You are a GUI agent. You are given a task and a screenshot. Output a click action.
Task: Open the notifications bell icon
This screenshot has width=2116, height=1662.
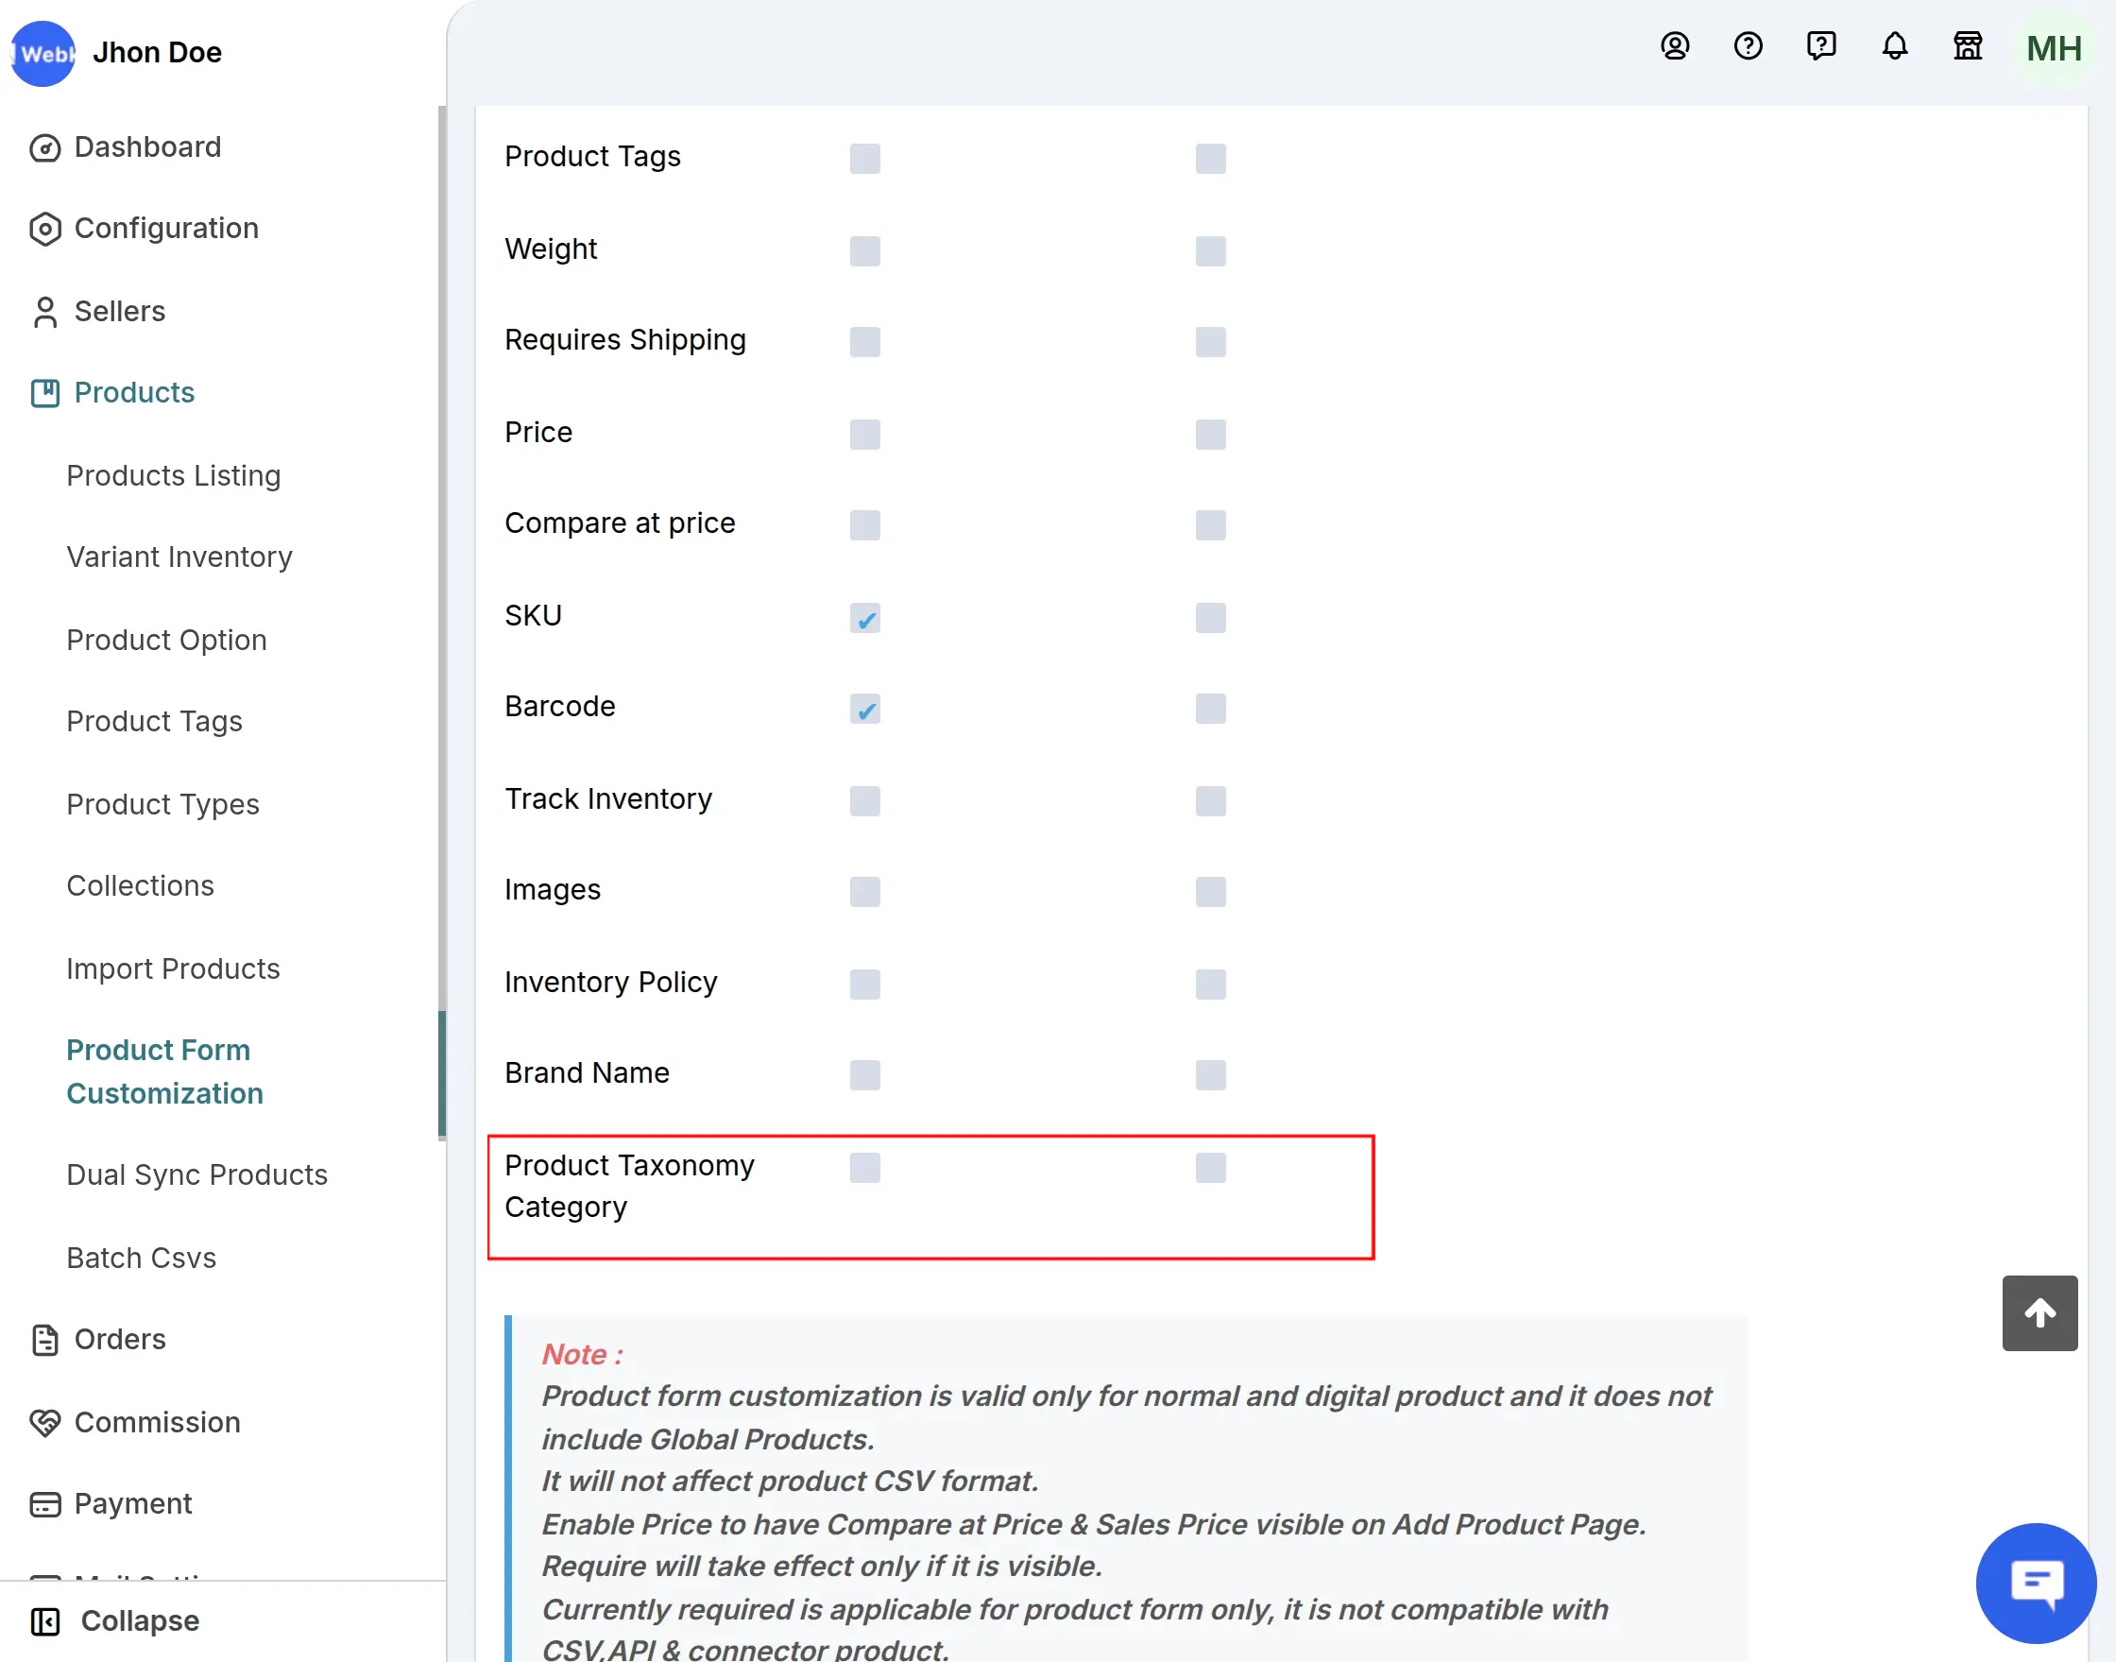[x=1893, y=45]
